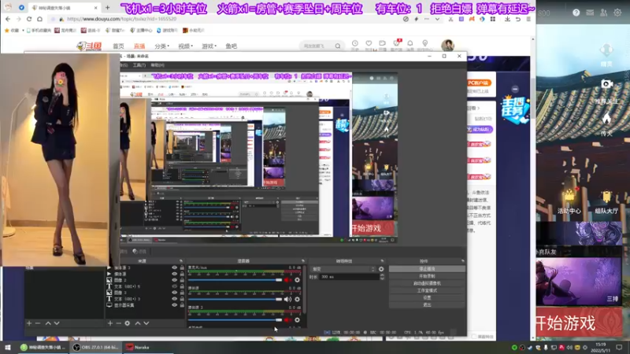This screenshot has width=630, height=354.
Task: Move scene up in scenes panel toolbar
Action: click(x=48, y=323)
